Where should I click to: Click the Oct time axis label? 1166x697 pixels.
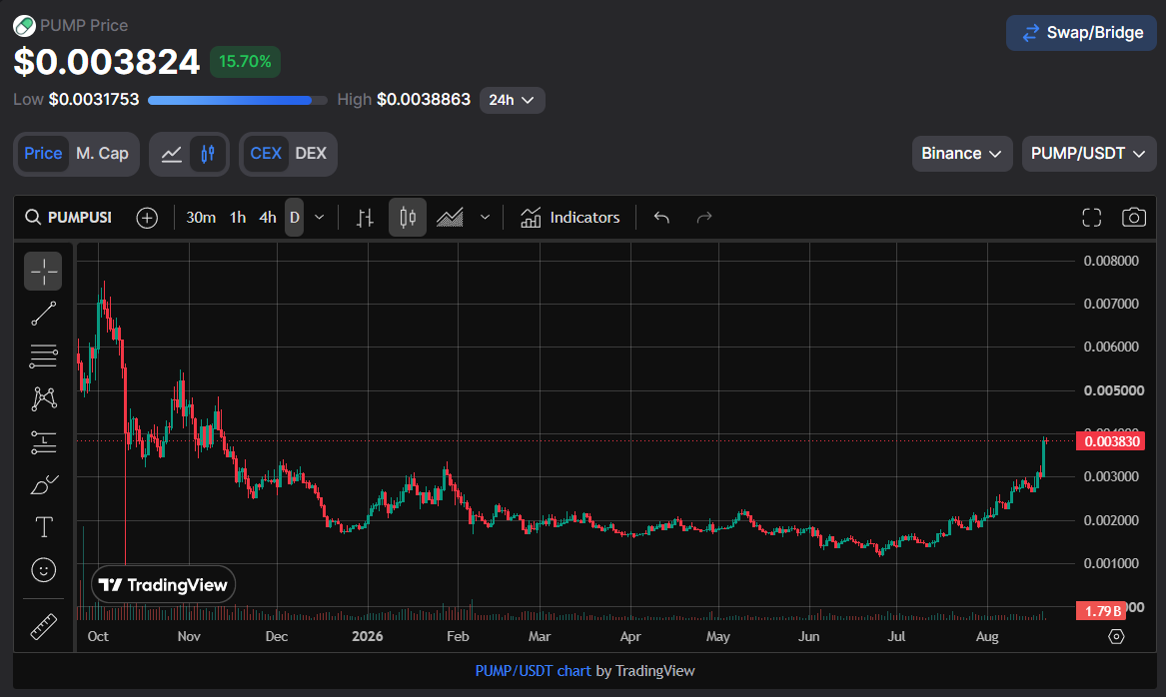tap(98, 637)
